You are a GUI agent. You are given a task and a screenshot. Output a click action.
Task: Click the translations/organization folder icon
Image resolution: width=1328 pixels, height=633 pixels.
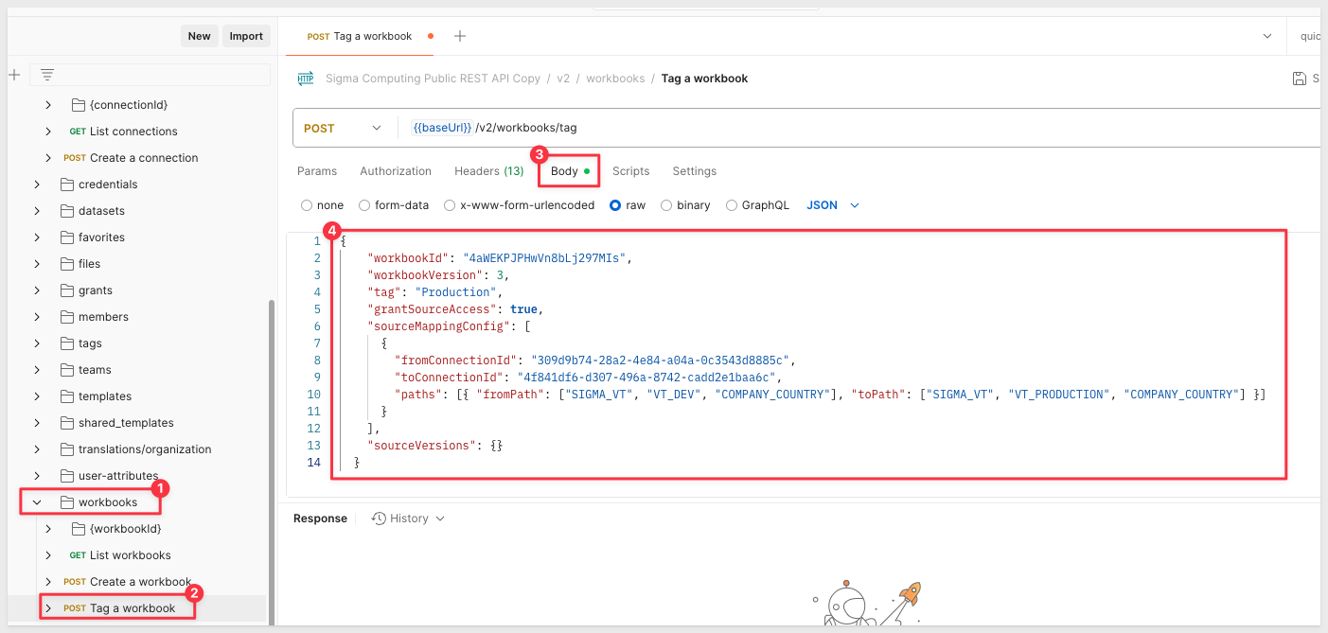pos(67,449)
